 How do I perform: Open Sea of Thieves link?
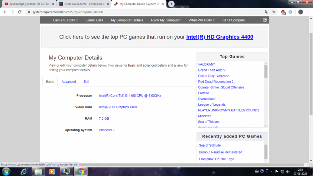(x=208, y=122)
